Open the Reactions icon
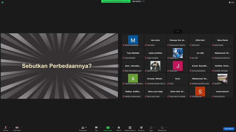 141,128
